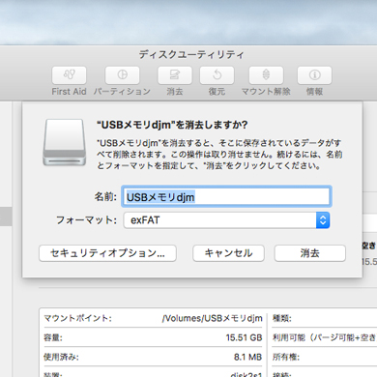
Task: Confirm with the 消去 dialog button
Action: point(310,253)
